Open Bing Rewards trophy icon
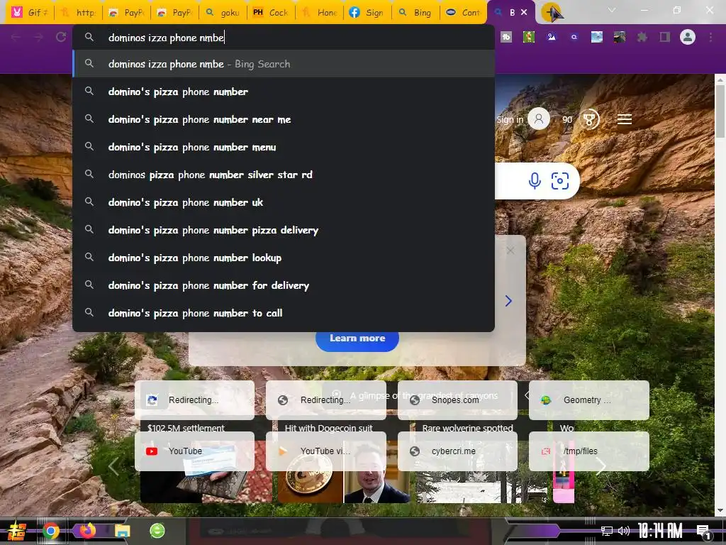Viewport: 726px width, 545px height. 589,119
